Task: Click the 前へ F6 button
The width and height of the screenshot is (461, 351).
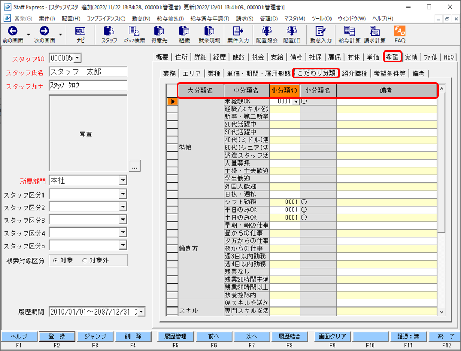Action: tap(213, 337)
